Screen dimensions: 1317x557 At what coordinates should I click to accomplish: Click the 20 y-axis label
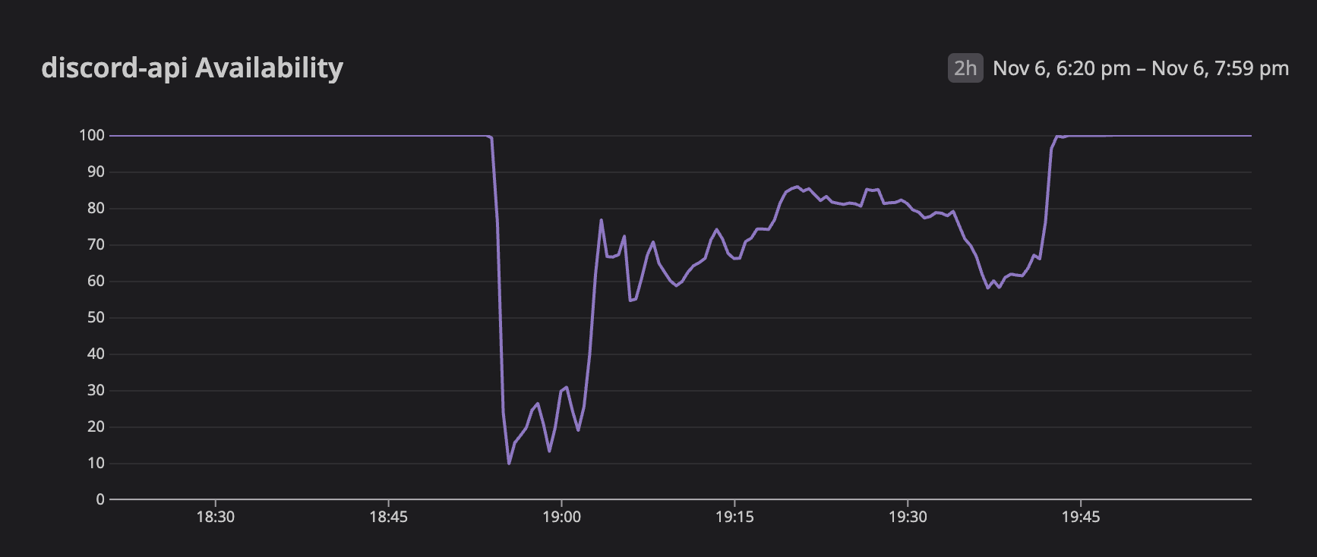[96, 427]
